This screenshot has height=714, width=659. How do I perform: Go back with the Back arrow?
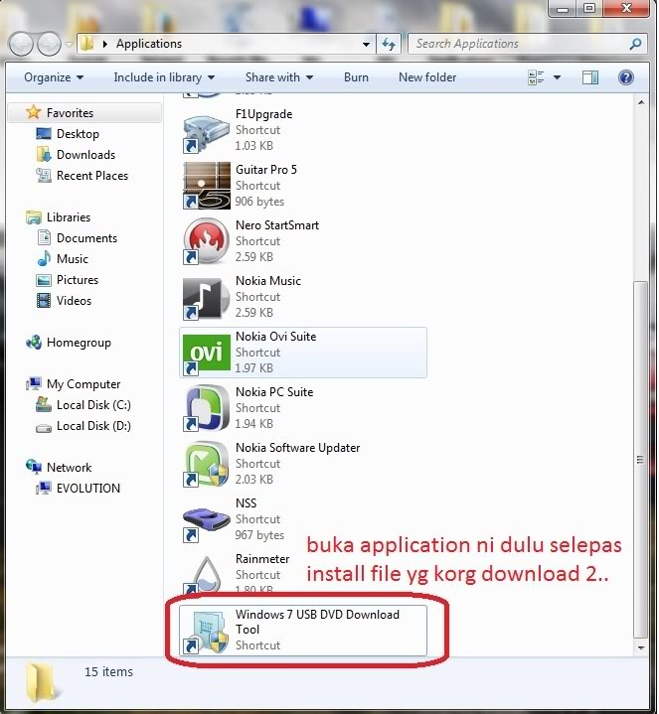pyautogui.click(x=21, y=44)
